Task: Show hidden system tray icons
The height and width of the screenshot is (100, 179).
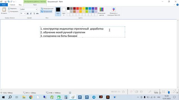Action: tap(138, 97)
